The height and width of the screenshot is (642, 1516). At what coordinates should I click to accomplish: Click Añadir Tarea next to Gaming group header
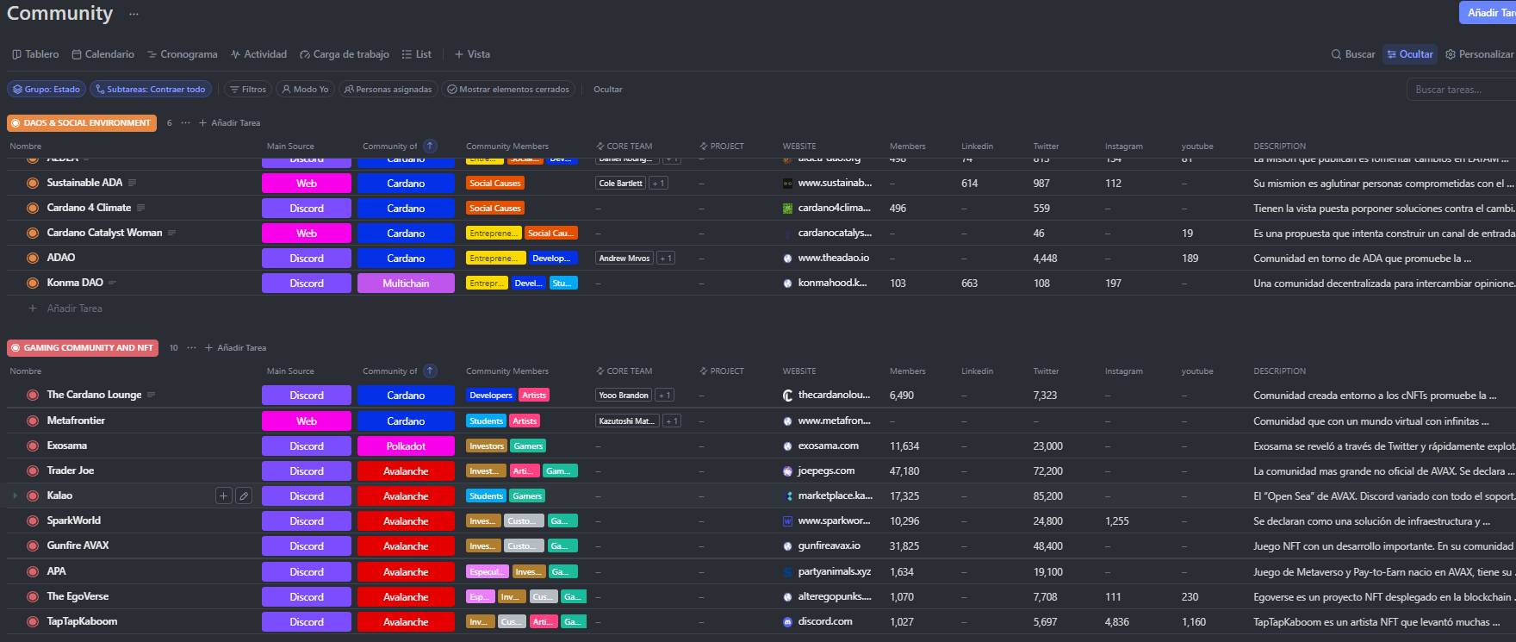pyautogui.click(x=236, y=348)
